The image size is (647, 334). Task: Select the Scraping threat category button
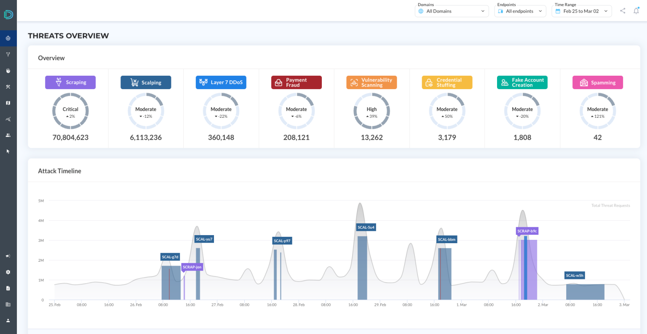70,82
